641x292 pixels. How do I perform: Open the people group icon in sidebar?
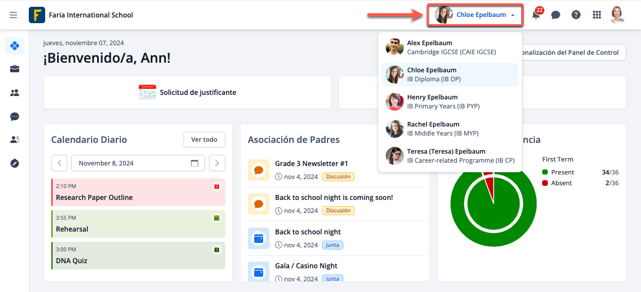(15, 93)
